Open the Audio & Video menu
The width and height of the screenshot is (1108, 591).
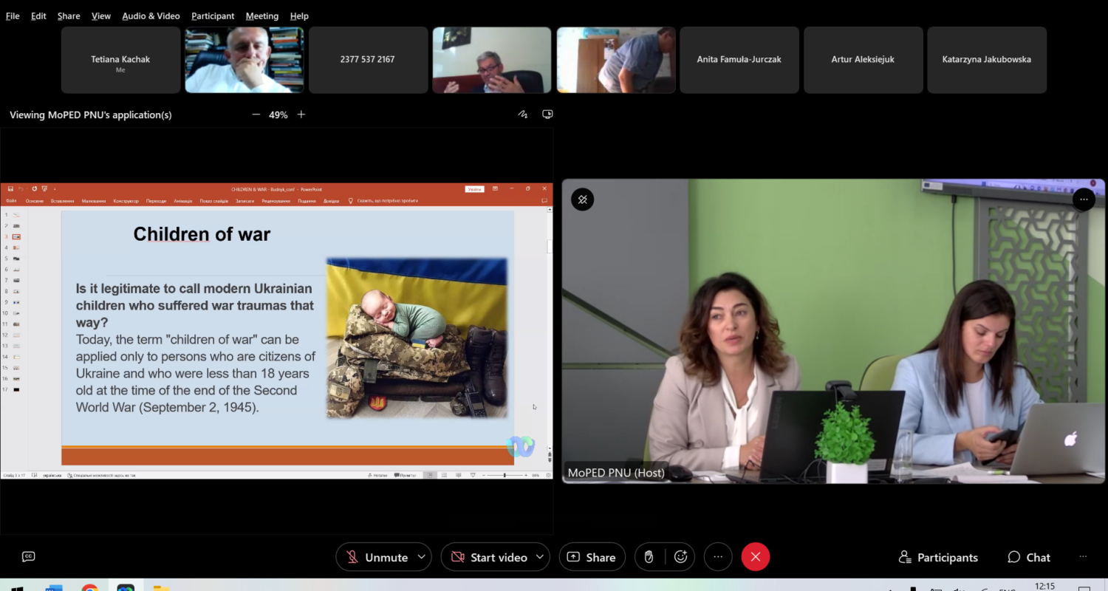point(151,16)
